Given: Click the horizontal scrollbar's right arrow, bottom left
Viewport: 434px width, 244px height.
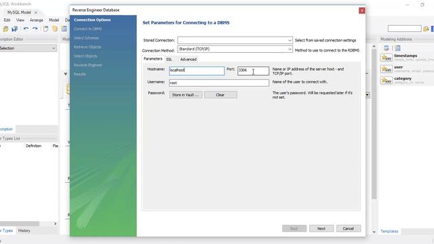Looking at the screenshot, I should [55, 224].
